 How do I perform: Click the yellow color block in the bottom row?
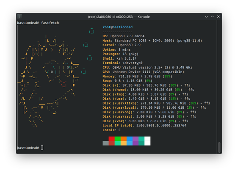click(124, 143)
